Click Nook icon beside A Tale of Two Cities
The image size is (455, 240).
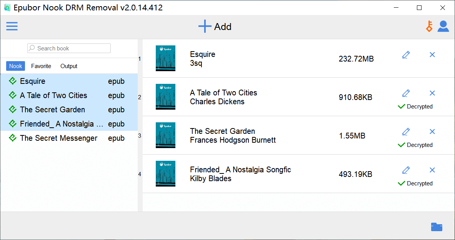(12, 95)
